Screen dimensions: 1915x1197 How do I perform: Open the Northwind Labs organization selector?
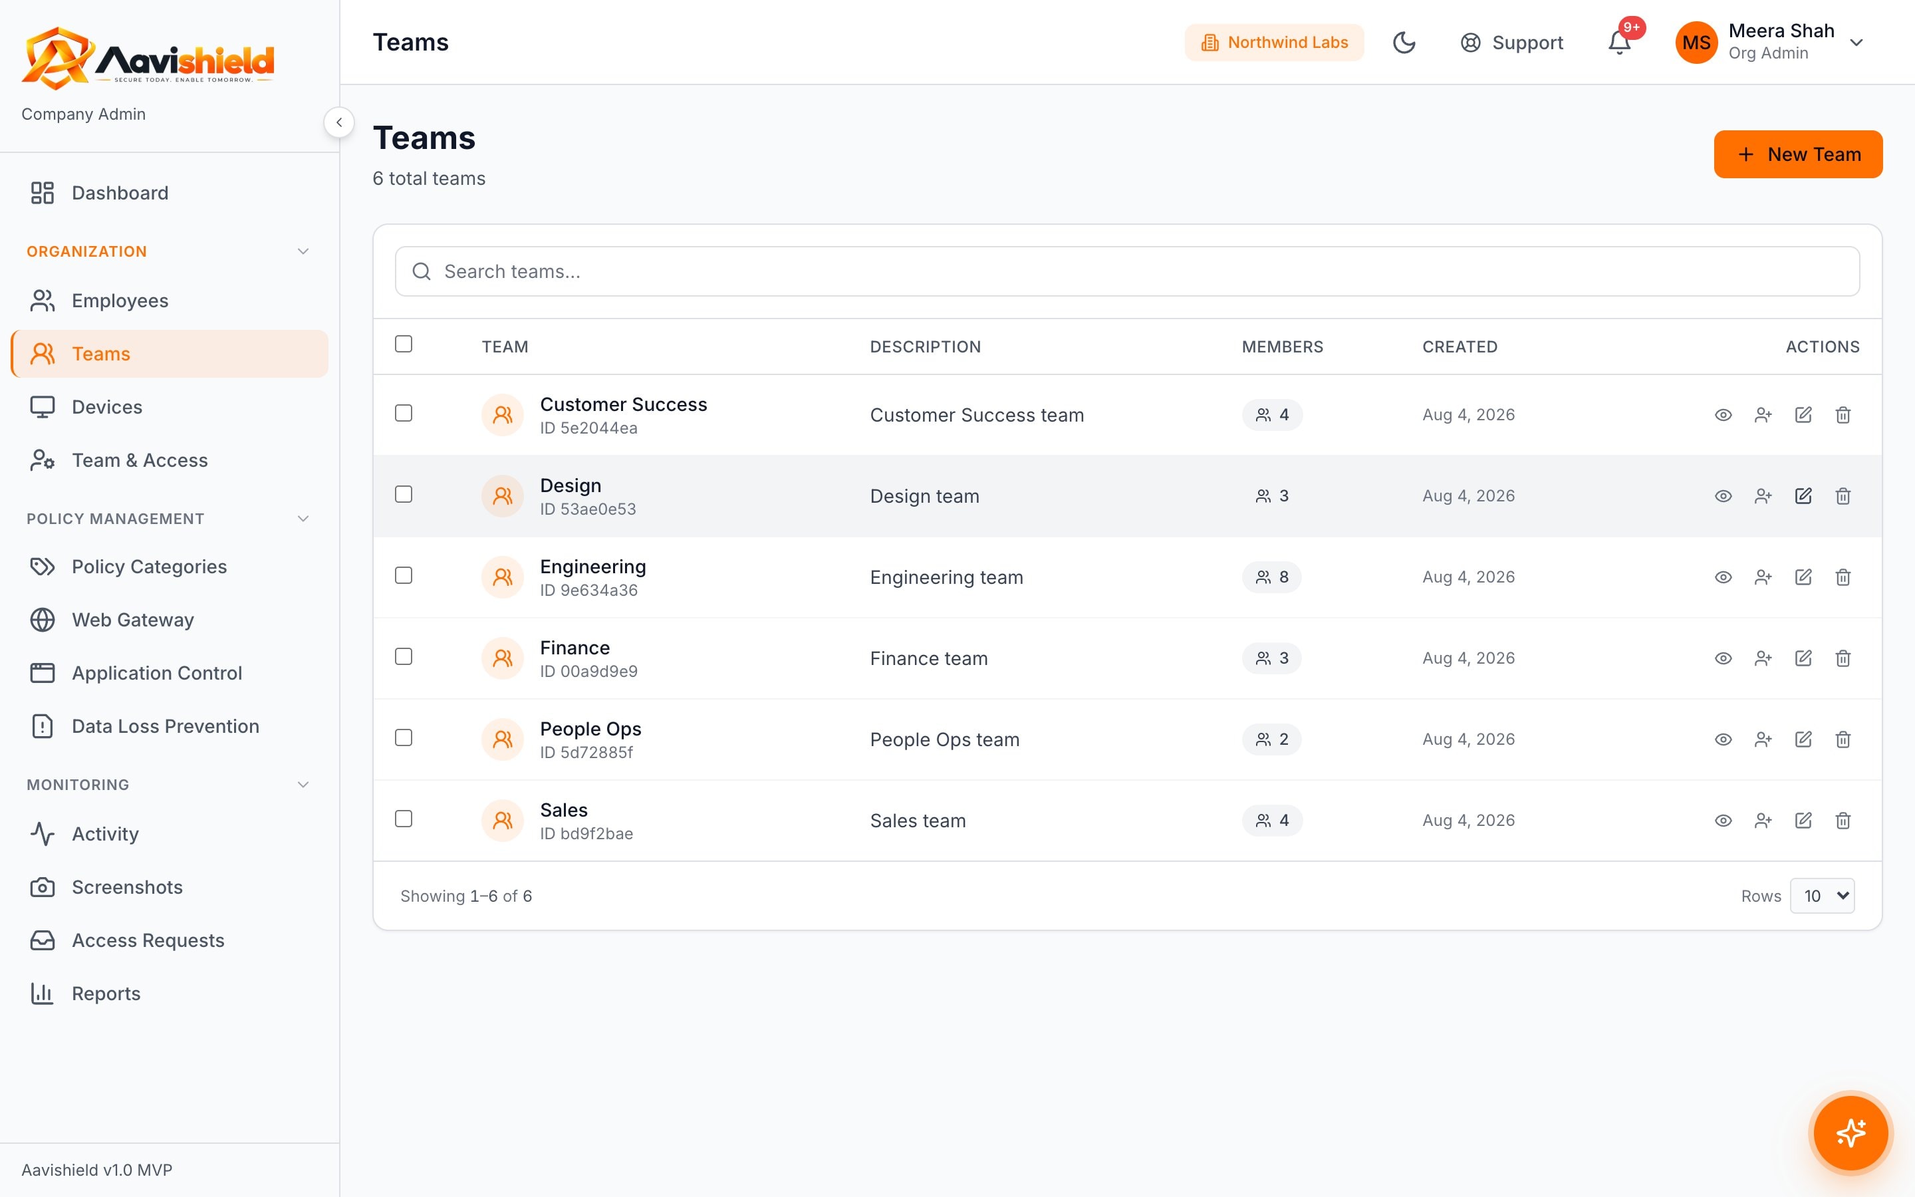[x=1274, y=43]
